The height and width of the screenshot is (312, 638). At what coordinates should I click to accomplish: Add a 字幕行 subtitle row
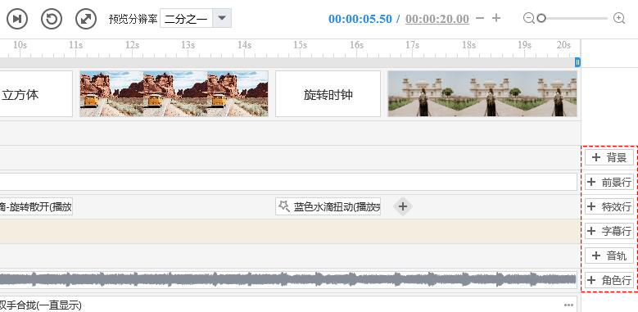click(609, 231)
